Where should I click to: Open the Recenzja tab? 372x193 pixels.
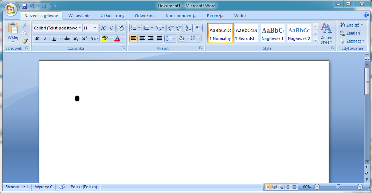coord(215,16)
